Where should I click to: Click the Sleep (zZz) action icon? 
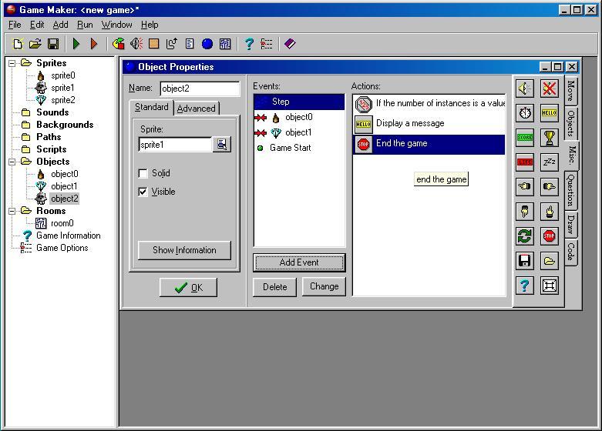click(x=549, y=162)
